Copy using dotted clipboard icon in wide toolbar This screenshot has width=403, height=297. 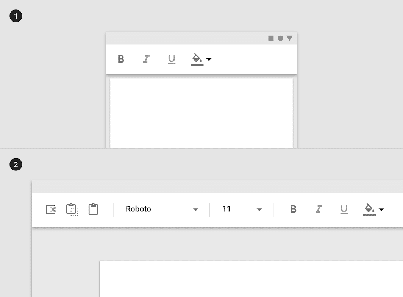click(72, 209)
